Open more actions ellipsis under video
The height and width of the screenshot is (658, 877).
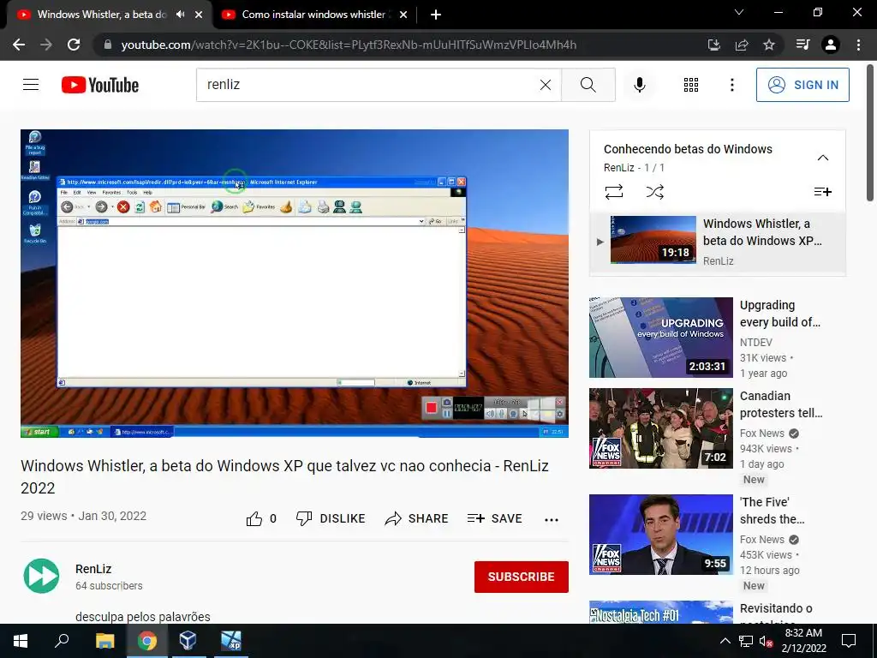(552, 520)
